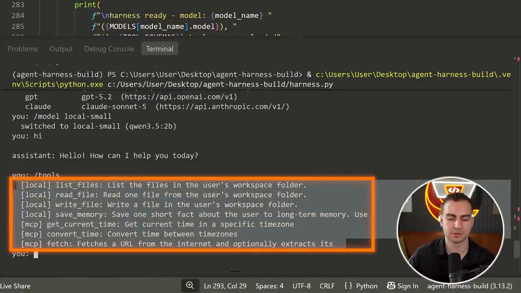Open the https://api.openai.com/v1 link
Screen dimensions: 521x293
click(179, 97)
